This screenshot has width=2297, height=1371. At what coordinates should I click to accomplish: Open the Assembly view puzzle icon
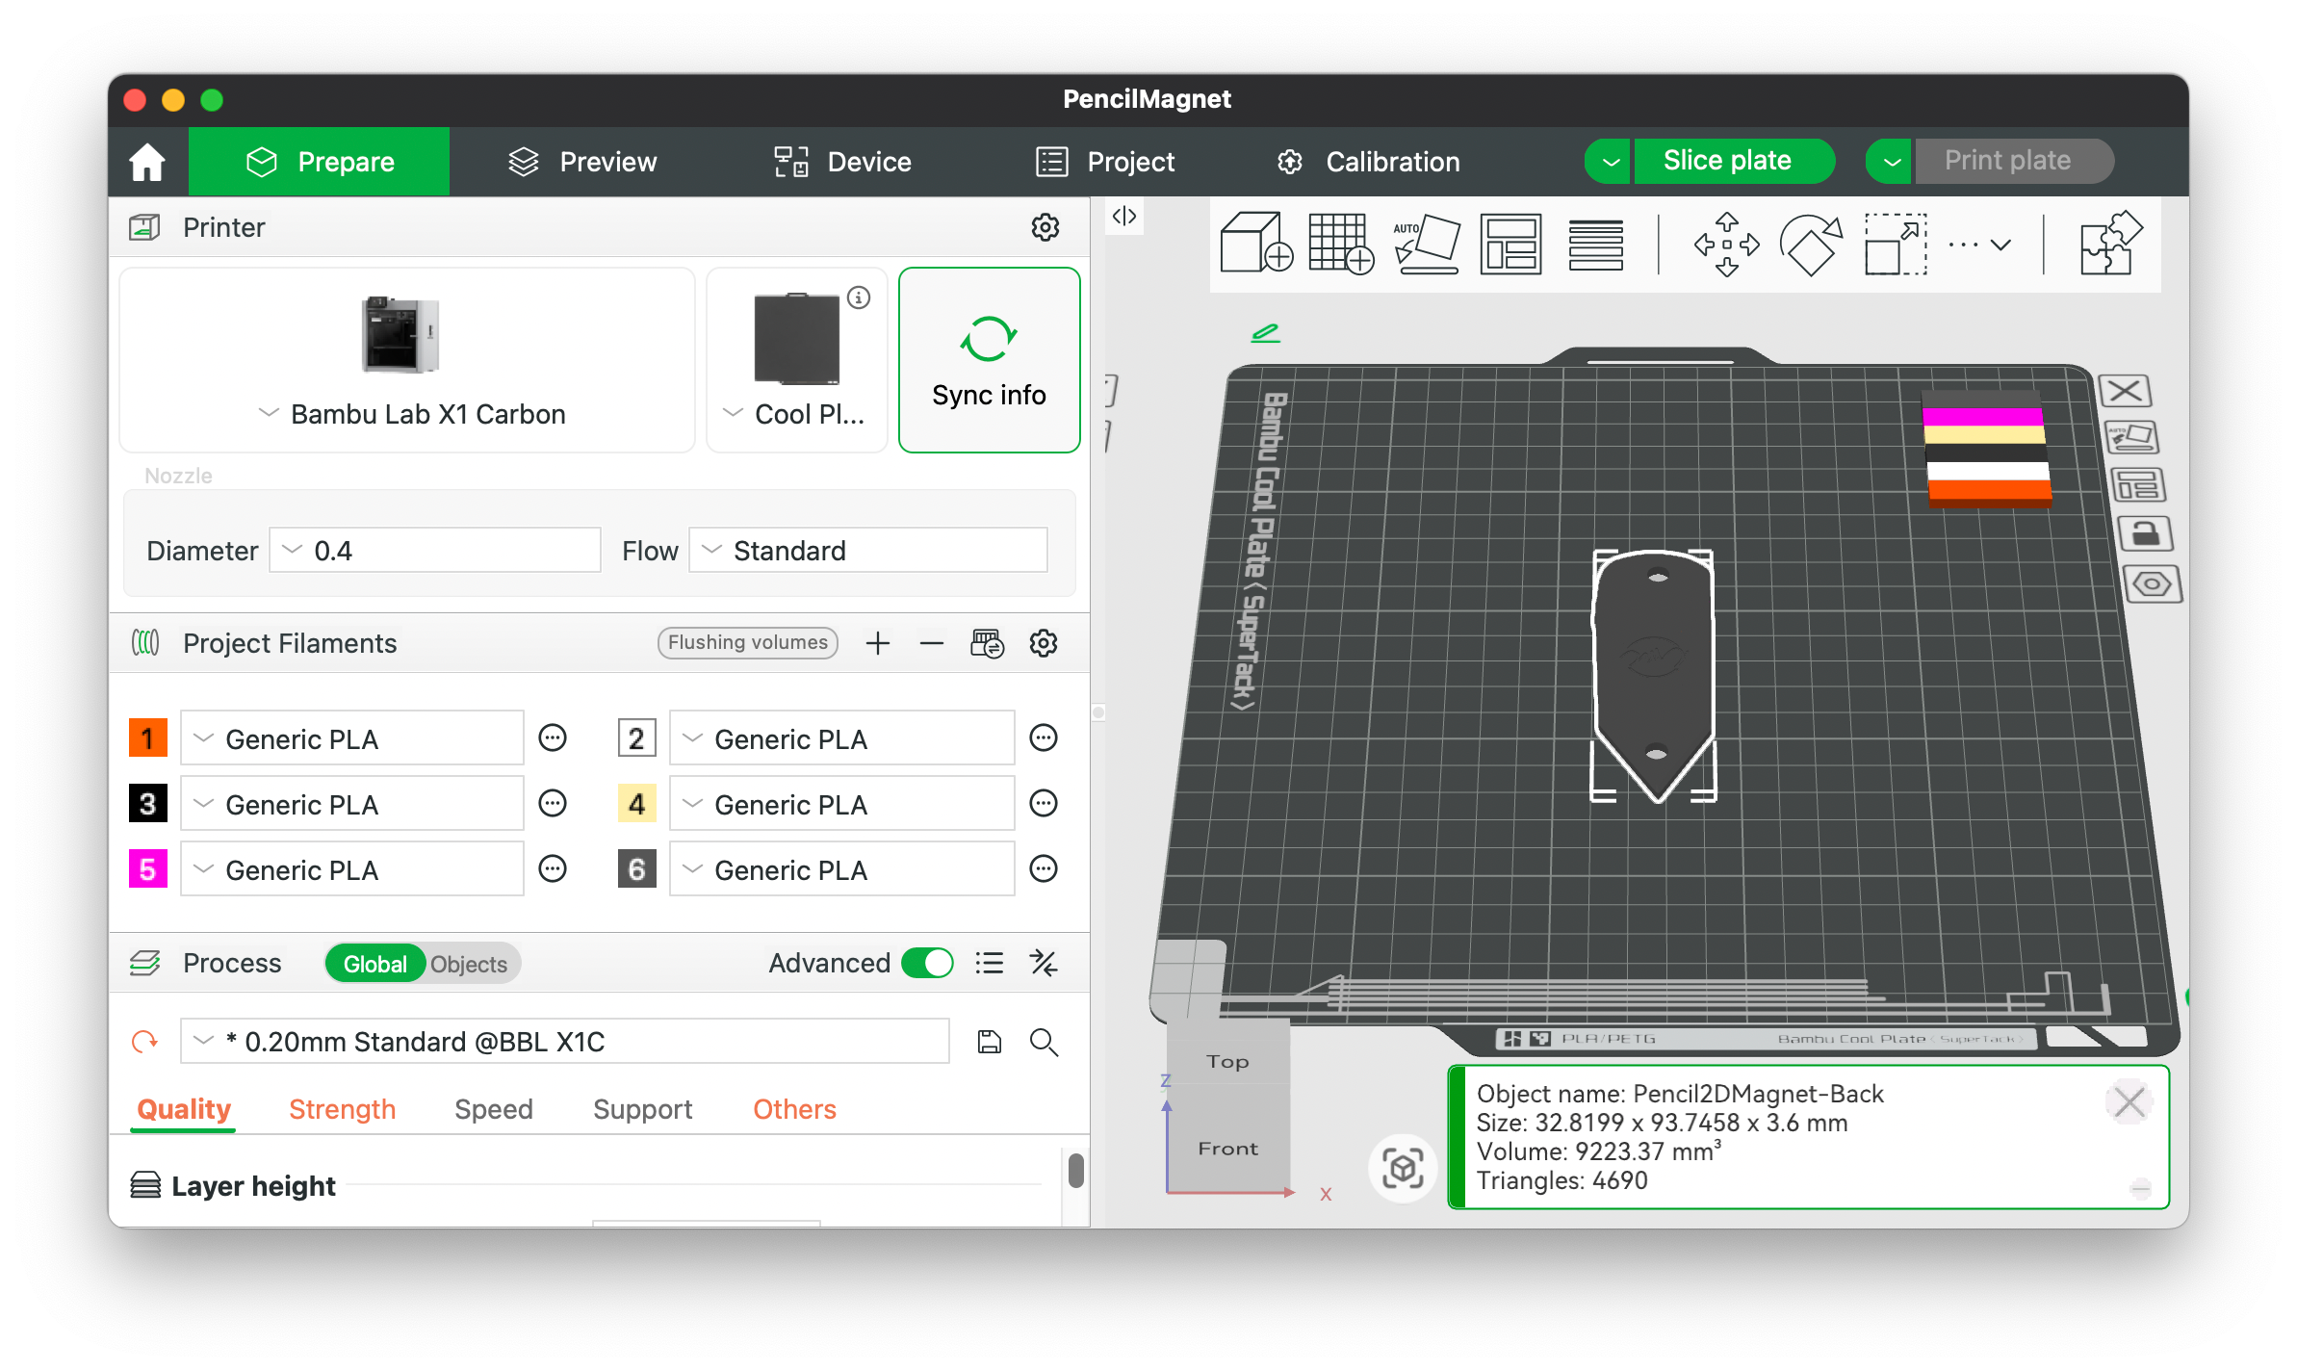[x=2110, y=244]
